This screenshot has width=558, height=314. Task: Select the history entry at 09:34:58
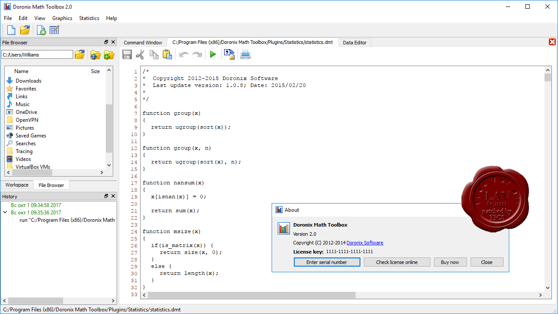coord(36,205)
